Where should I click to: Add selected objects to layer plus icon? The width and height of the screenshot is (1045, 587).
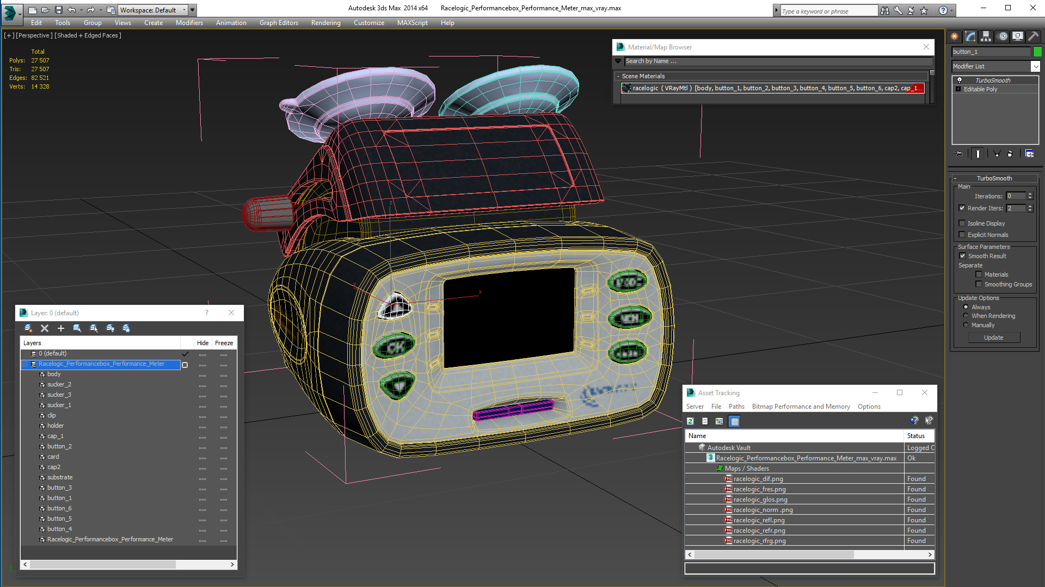61,328
